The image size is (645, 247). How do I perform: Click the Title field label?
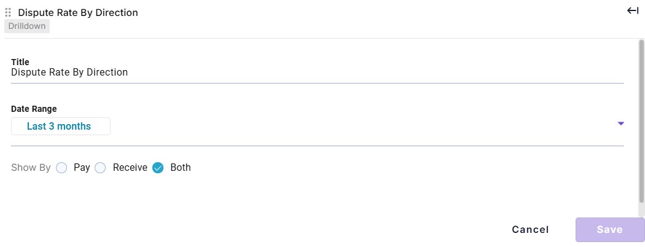point(20,62)
